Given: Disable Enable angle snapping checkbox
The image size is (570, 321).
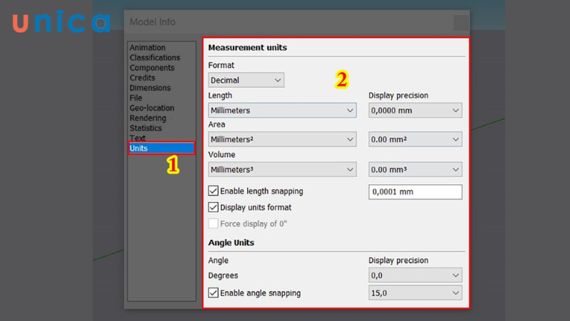Looking at the screenshot, I should (214, 292).
